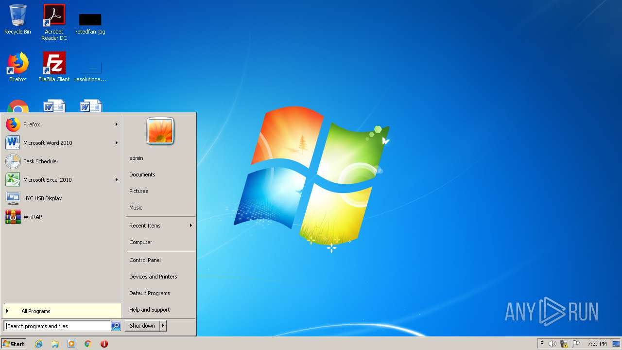
Task: Click the Start button on taskbar
Action: 14,344
